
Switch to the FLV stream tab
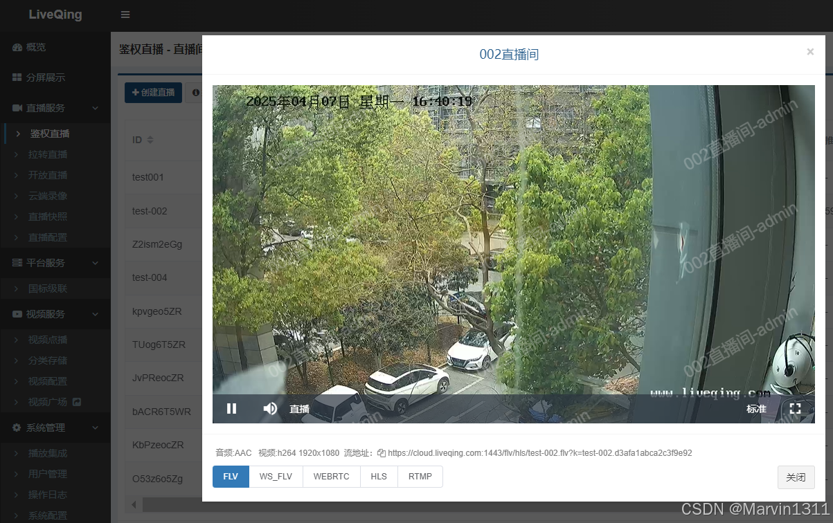[x=231, y=477]
